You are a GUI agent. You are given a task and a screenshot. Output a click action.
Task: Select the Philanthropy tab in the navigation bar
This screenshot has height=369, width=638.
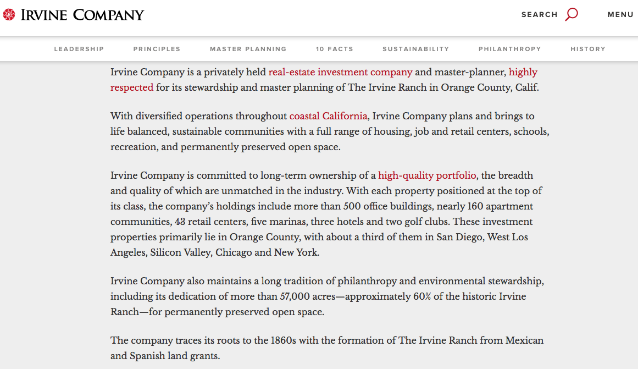tap(509, 49)
